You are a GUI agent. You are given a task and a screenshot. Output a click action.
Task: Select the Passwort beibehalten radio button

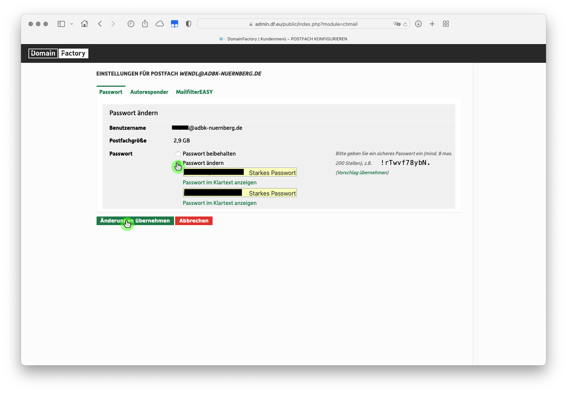[x=178, y=154]
